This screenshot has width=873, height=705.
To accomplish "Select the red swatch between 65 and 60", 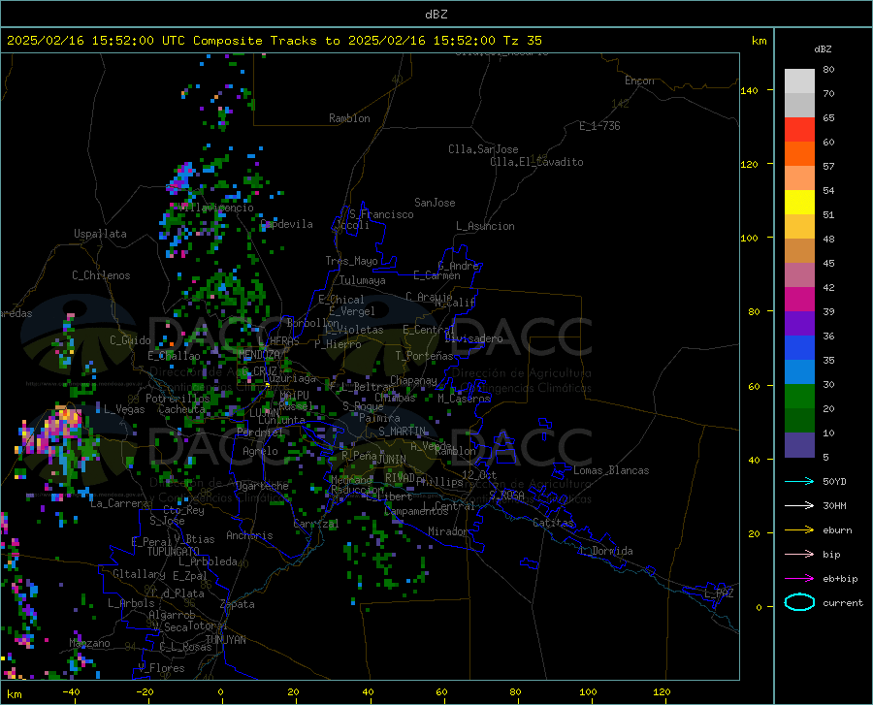I will tap(799, 130).
